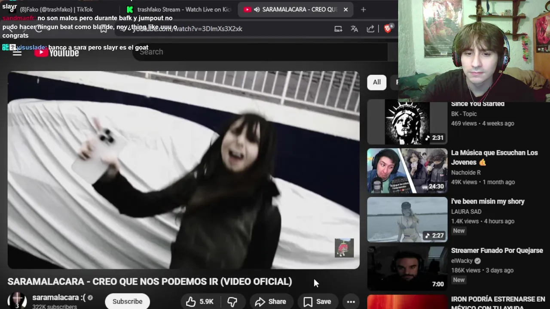Viewport: 550px width, 309px height.
Task: Open the YouTube hamburger guide menu
Action: tap(17, 53)
